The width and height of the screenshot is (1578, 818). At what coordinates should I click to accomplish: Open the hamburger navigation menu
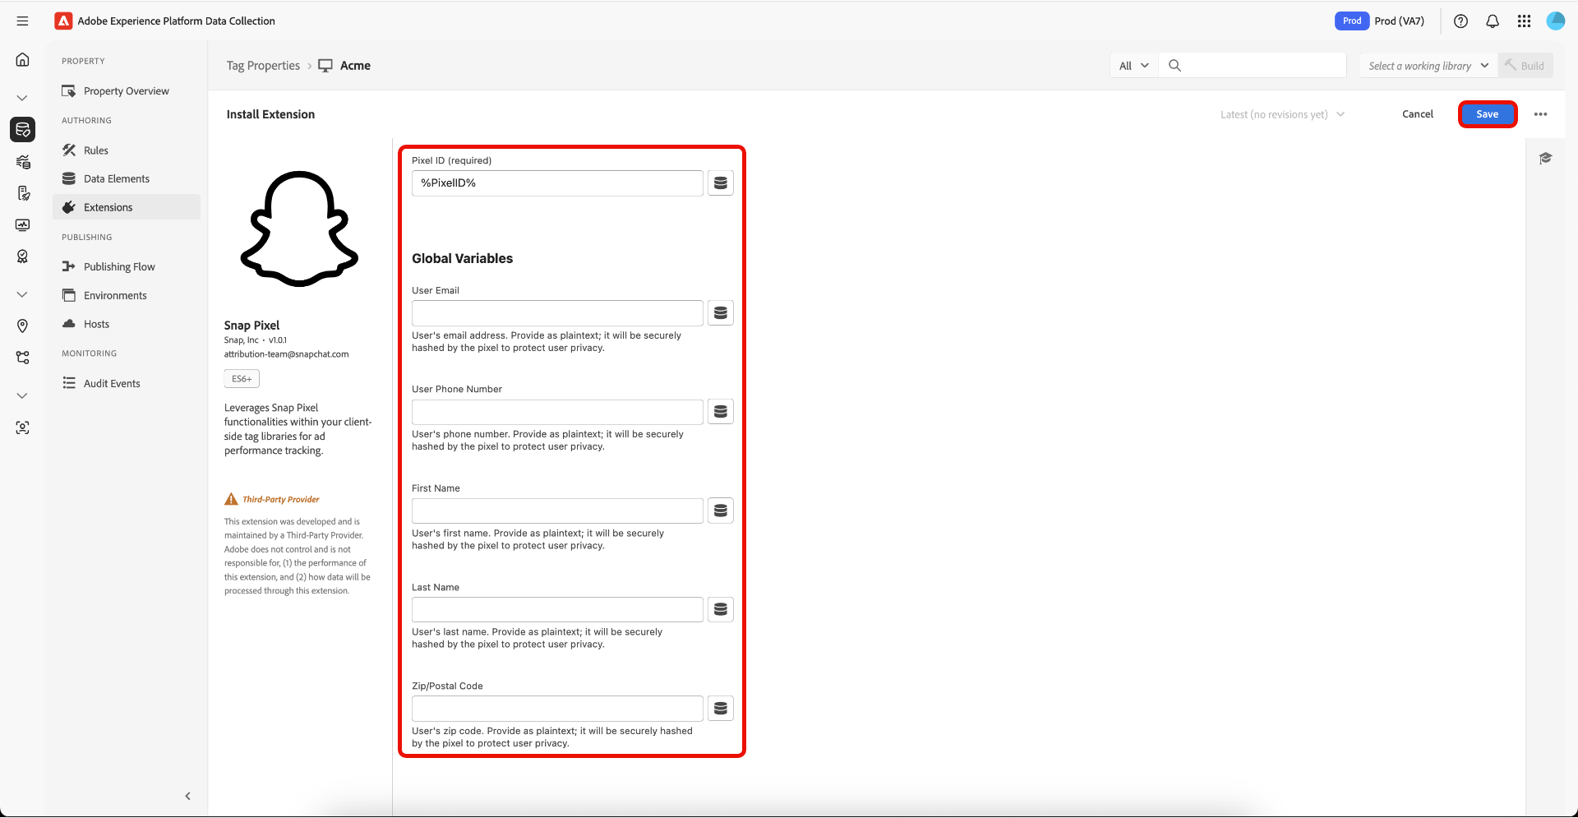22,21
